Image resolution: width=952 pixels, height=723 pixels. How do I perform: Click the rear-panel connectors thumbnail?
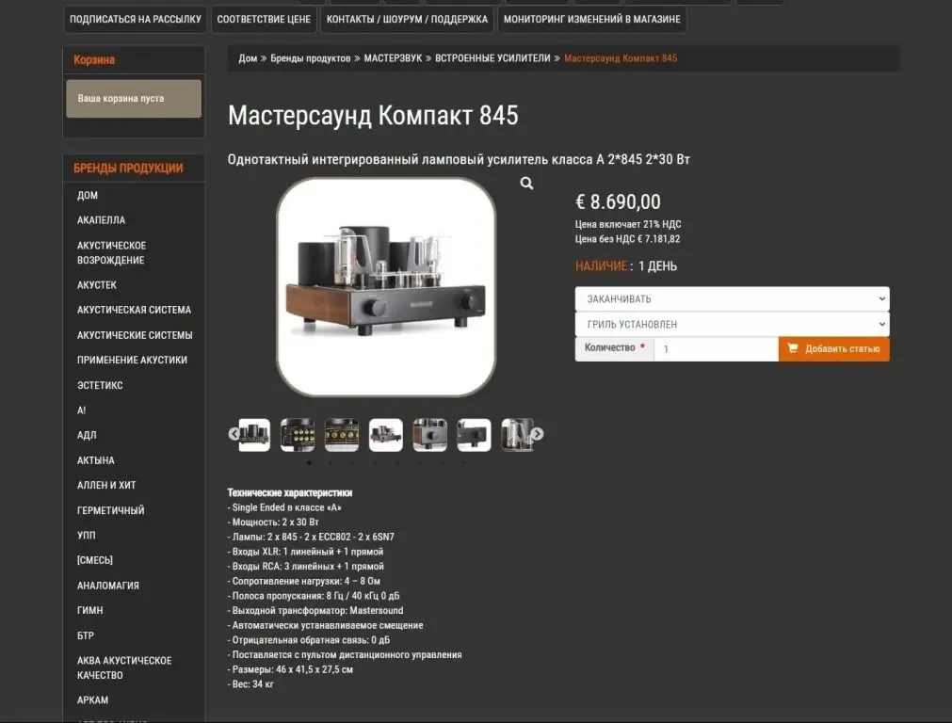298,434
